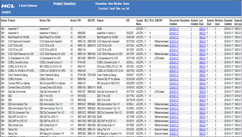
Task: Open Discovered Installed date for Data Set Commander
Action: click(x=174, y=92)
